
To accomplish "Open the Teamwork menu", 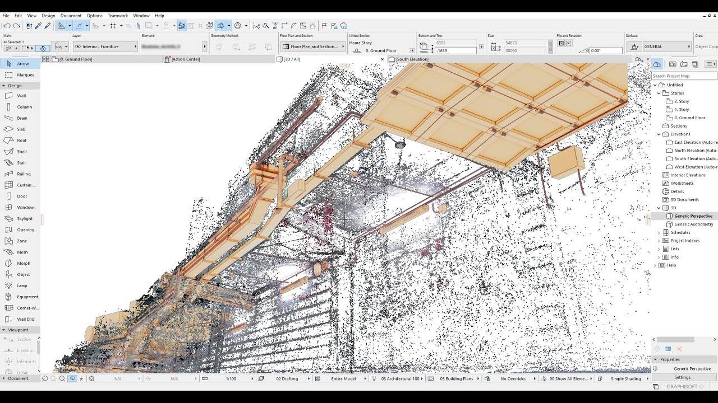I will [x=118, y=16].
